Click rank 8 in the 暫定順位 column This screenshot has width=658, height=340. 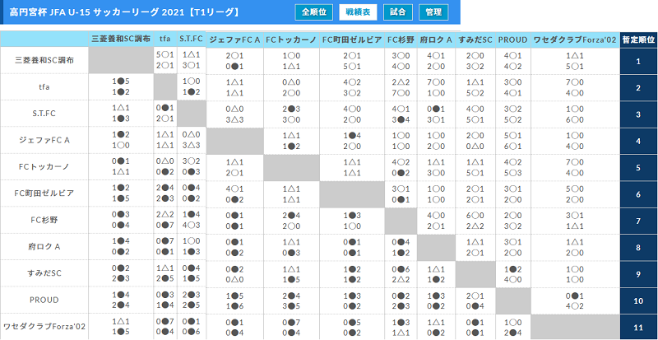pyautogui.click(x=638, y=247)
